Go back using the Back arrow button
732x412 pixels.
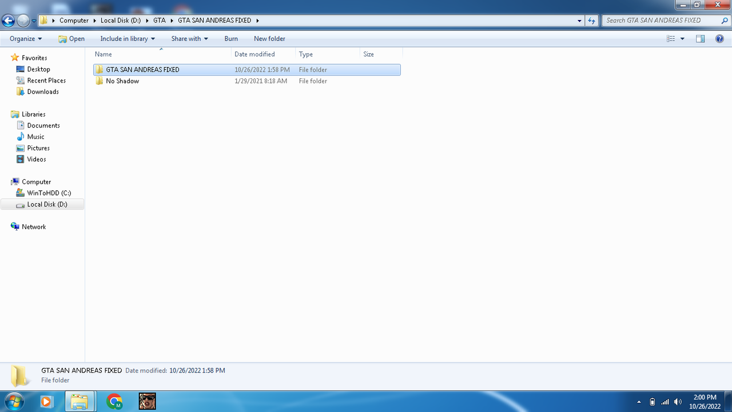9,21
